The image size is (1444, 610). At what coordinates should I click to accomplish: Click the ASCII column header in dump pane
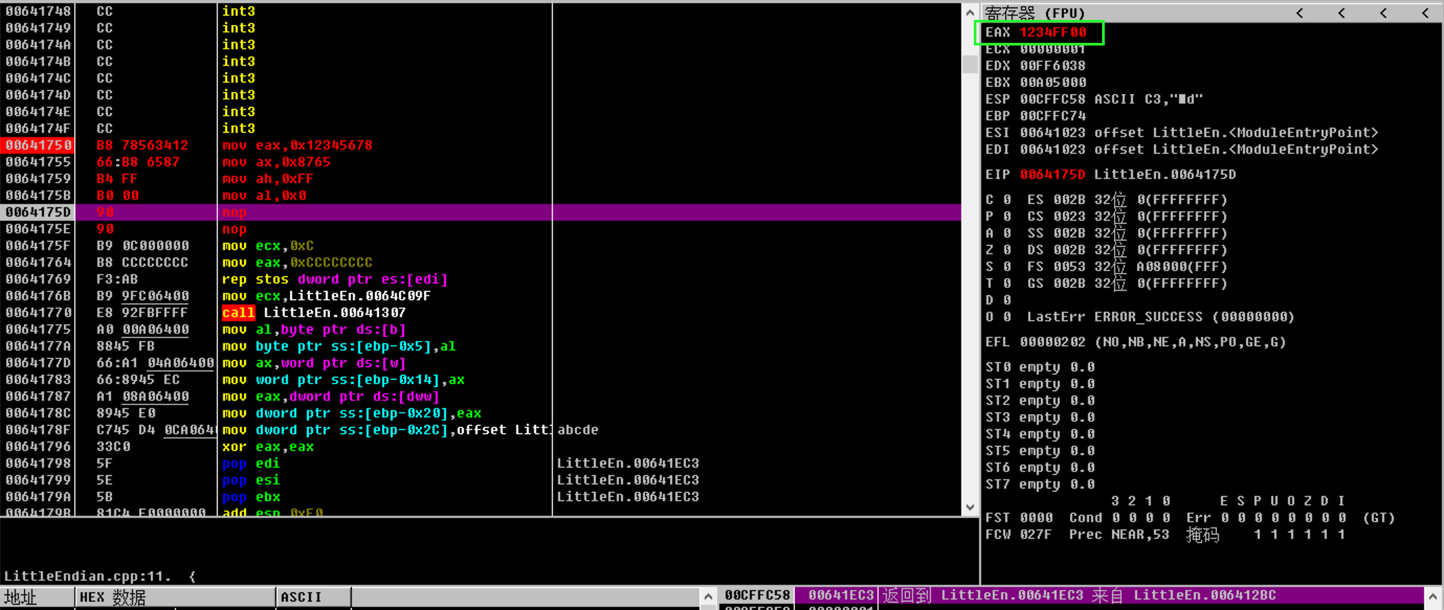pyautogui.click(x=313, y=597)
